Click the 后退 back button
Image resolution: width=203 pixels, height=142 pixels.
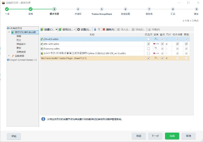click(x=139, y=136)
